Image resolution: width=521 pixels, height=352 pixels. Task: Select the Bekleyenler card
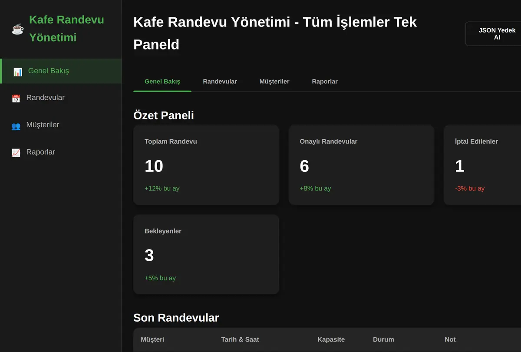coord(206,254)
